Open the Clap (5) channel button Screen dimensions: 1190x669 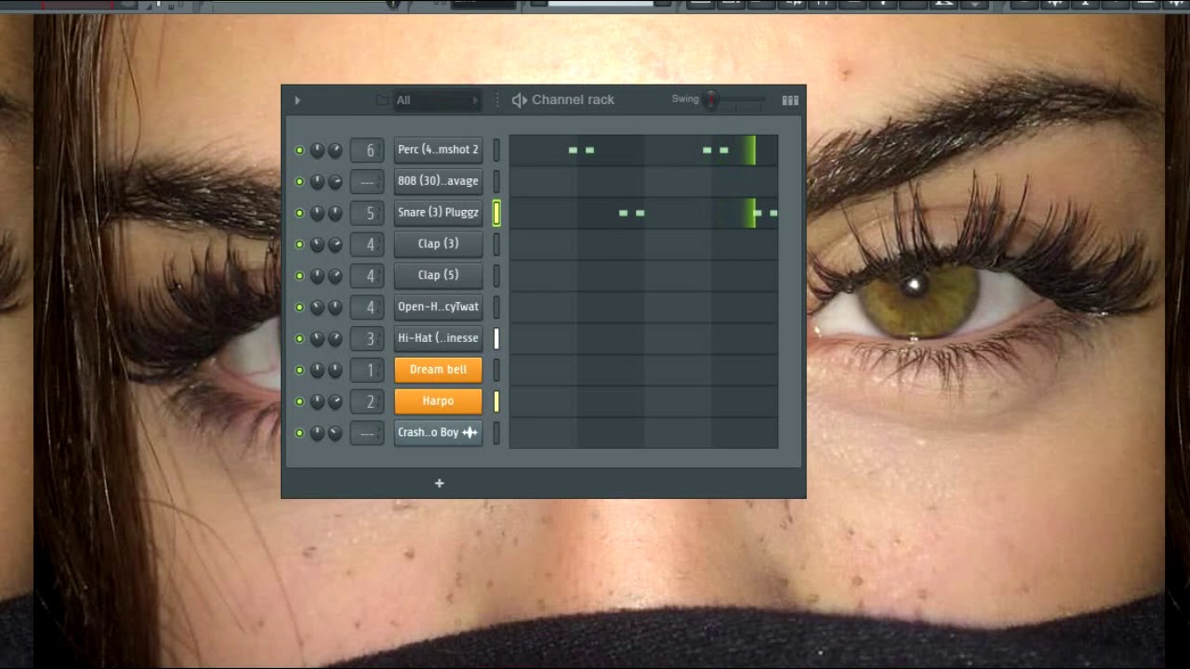[x=438, y=275]
